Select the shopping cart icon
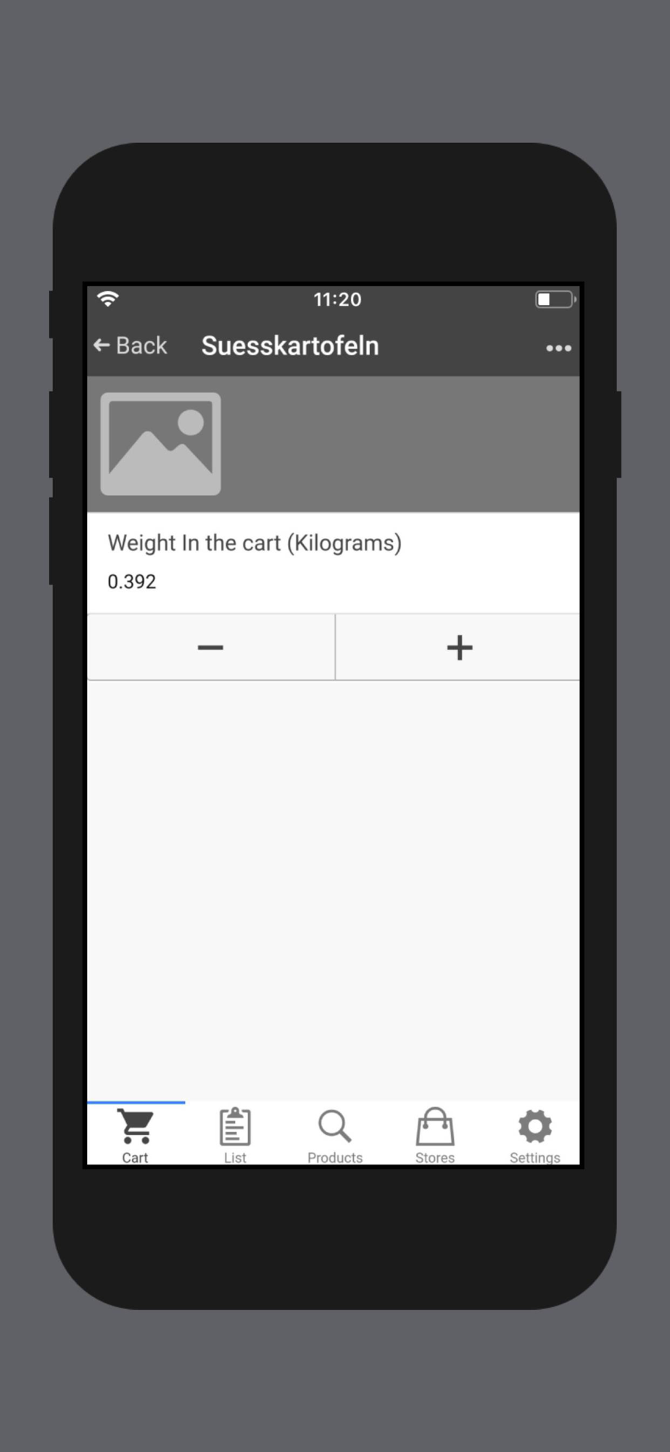Viewport: 670px width, 1452px height. pyautogui.click(x=136, y=1126)
